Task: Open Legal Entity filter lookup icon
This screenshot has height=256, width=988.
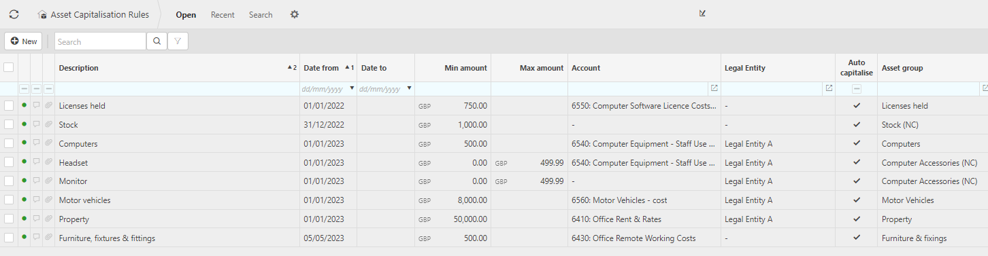Action: coord(829,88)
